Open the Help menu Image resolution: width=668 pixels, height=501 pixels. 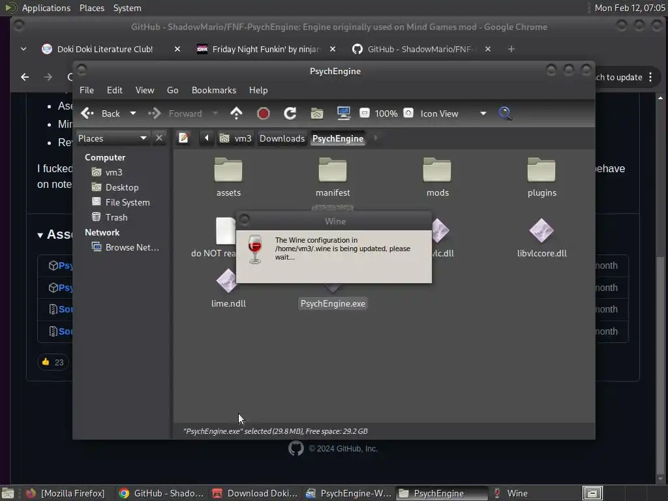pos(258,90)
